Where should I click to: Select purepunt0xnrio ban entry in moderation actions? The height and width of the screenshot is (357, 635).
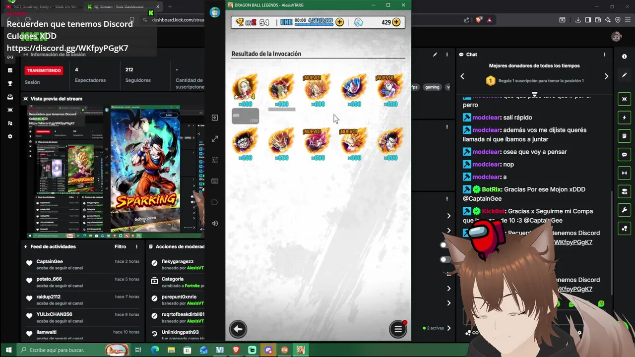[x=177, y=299]
